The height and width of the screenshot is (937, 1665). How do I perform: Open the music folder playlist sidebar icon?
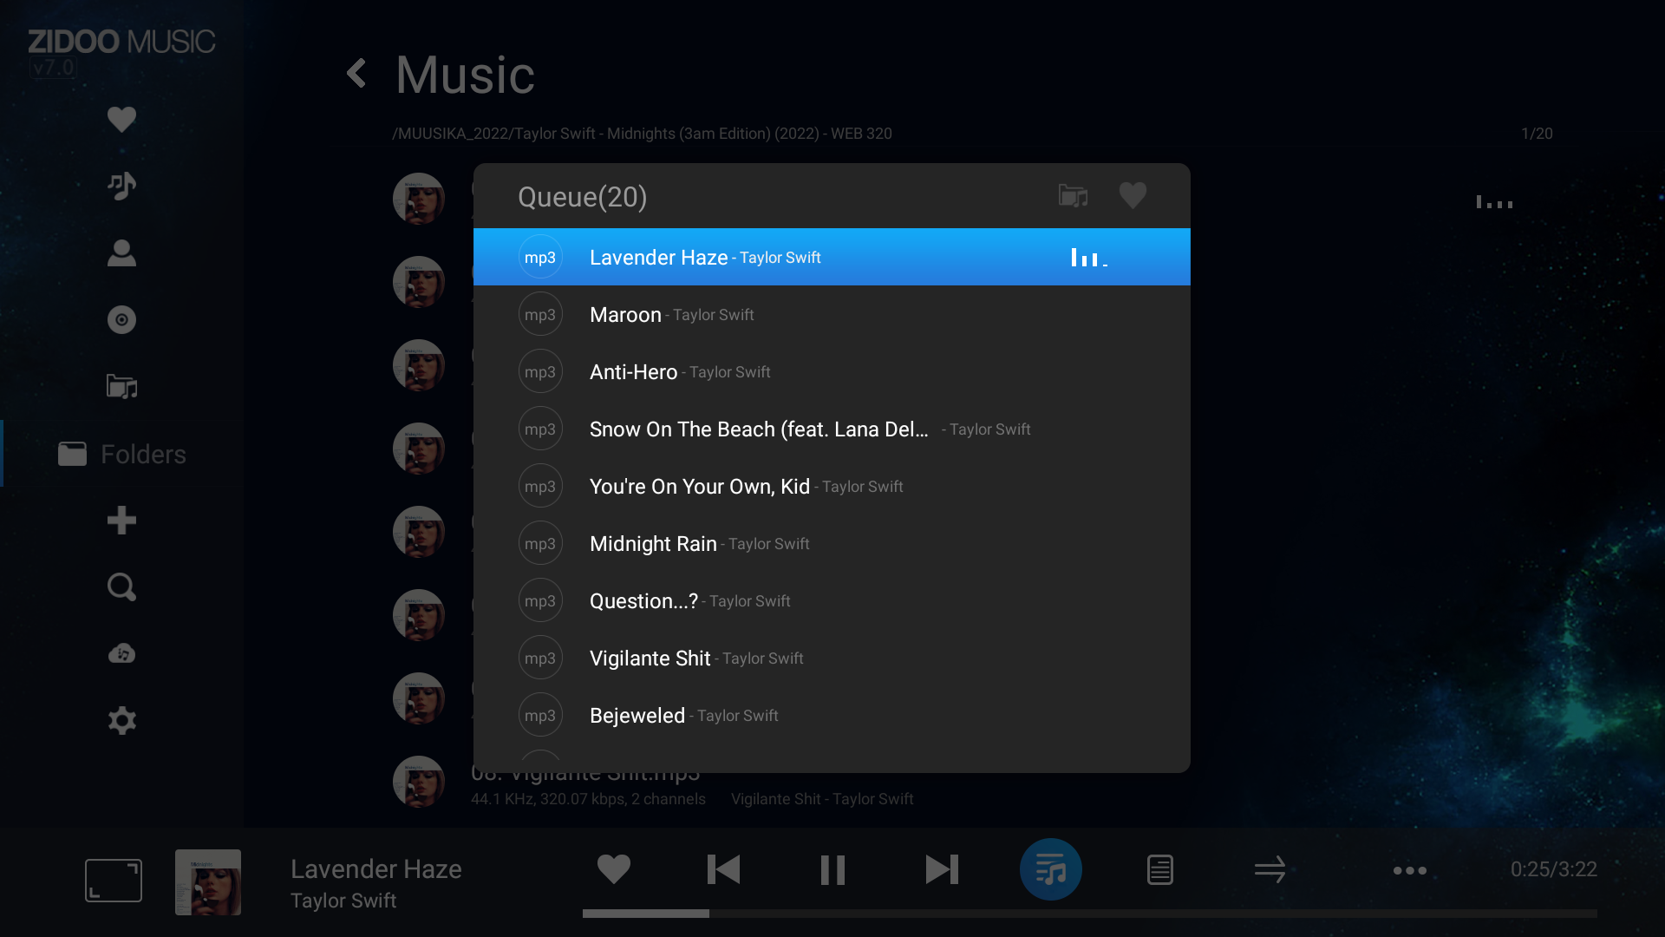121,386
